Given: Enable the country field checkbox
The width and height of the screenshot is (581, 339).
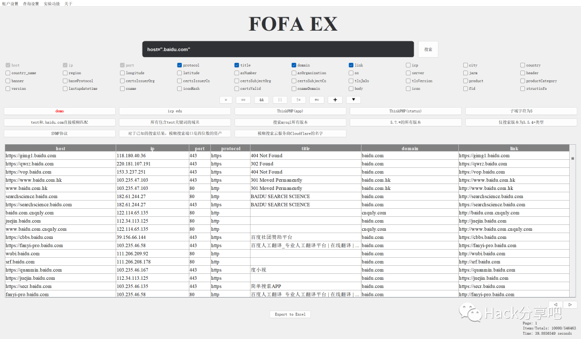Looking at the screenshot, I should click(x=522, y=65).
